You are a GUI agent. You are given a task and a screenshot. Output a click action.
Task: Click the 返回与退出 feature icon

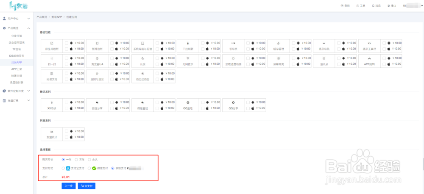pos(97,74)
